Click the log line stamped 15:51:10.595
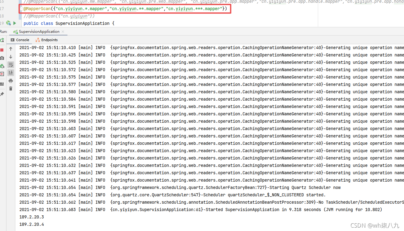Viewport: 404px width, 231px height. pos(212,114)
